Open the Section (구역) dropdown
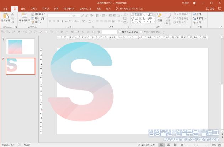Viewport: 224px width, 147px height. click(x=36, y=22)
